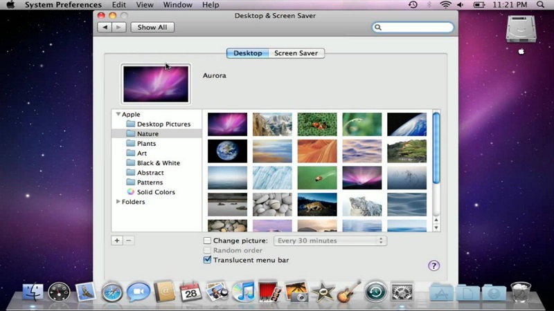Select the Black & White folder

158,163
